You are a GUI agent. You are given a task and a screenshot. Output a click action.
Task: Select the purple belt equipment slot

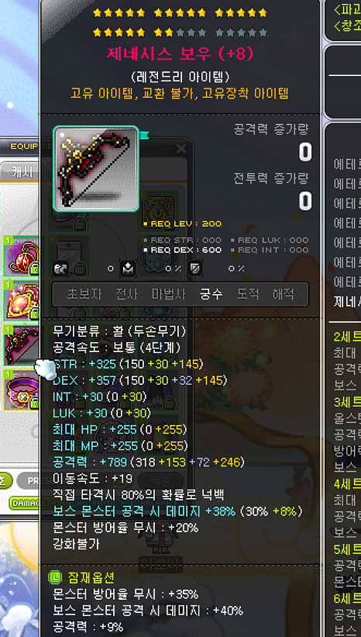(21, 390)
